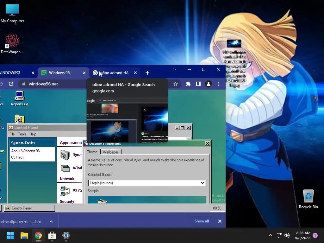324x243 pixels.
Task: Toggle the Chrome side panel icon
Action: point(198,84)
